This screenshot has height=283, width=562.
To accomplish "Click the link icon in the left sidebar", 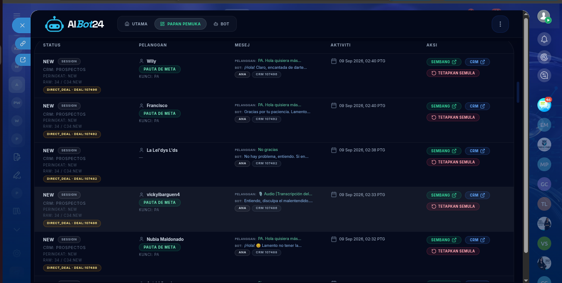I will click(x=23, y=43).
